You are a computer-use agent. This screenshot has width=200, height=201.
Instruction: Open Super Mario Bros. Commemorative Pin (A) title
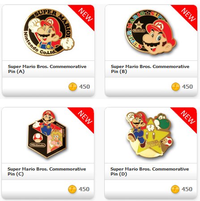[x=47, y=69]
